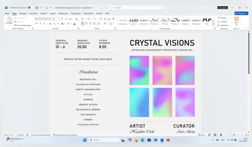Switch to the Layout tab
Screen dimensions: 252x147
(53, 13)
